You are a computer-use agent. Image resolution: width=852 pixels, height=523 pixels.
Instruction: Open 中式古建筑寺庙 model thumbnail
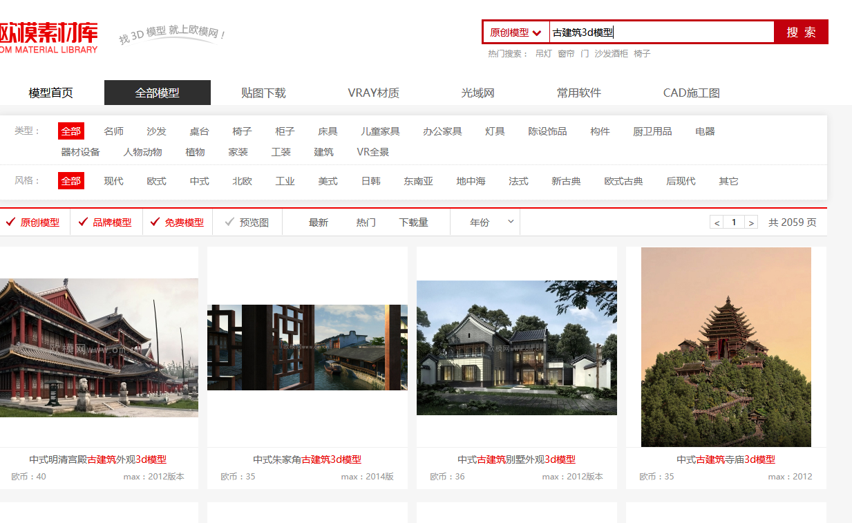726,347
